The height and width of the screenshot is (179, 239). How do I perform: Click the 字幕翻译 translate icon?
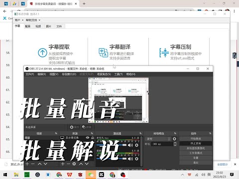tap(103, 53)
